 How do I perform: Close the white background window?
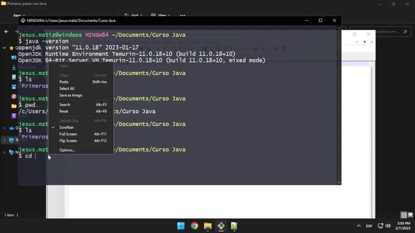[368, 34]
